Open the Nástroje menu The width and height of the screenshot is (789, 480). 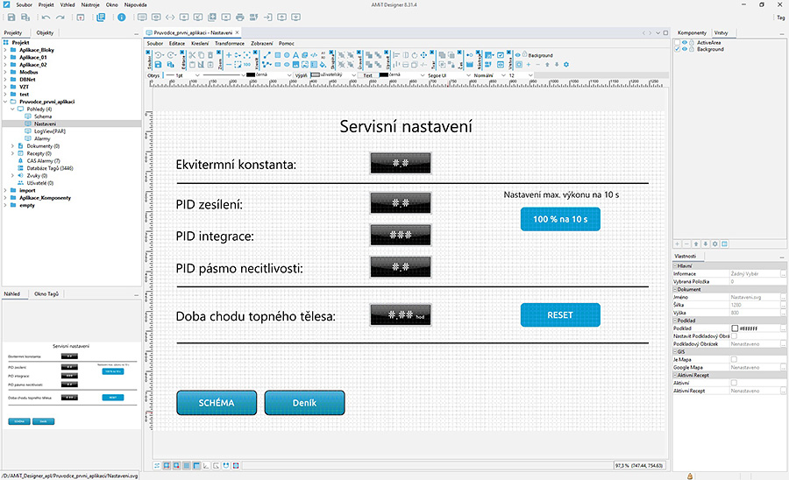[90, 4]
